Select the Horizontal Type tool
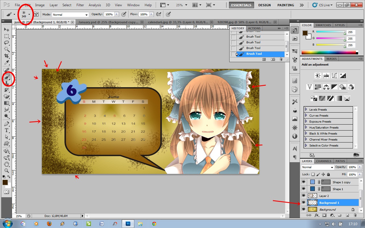 pyautogui.click(x=7, y=130)
